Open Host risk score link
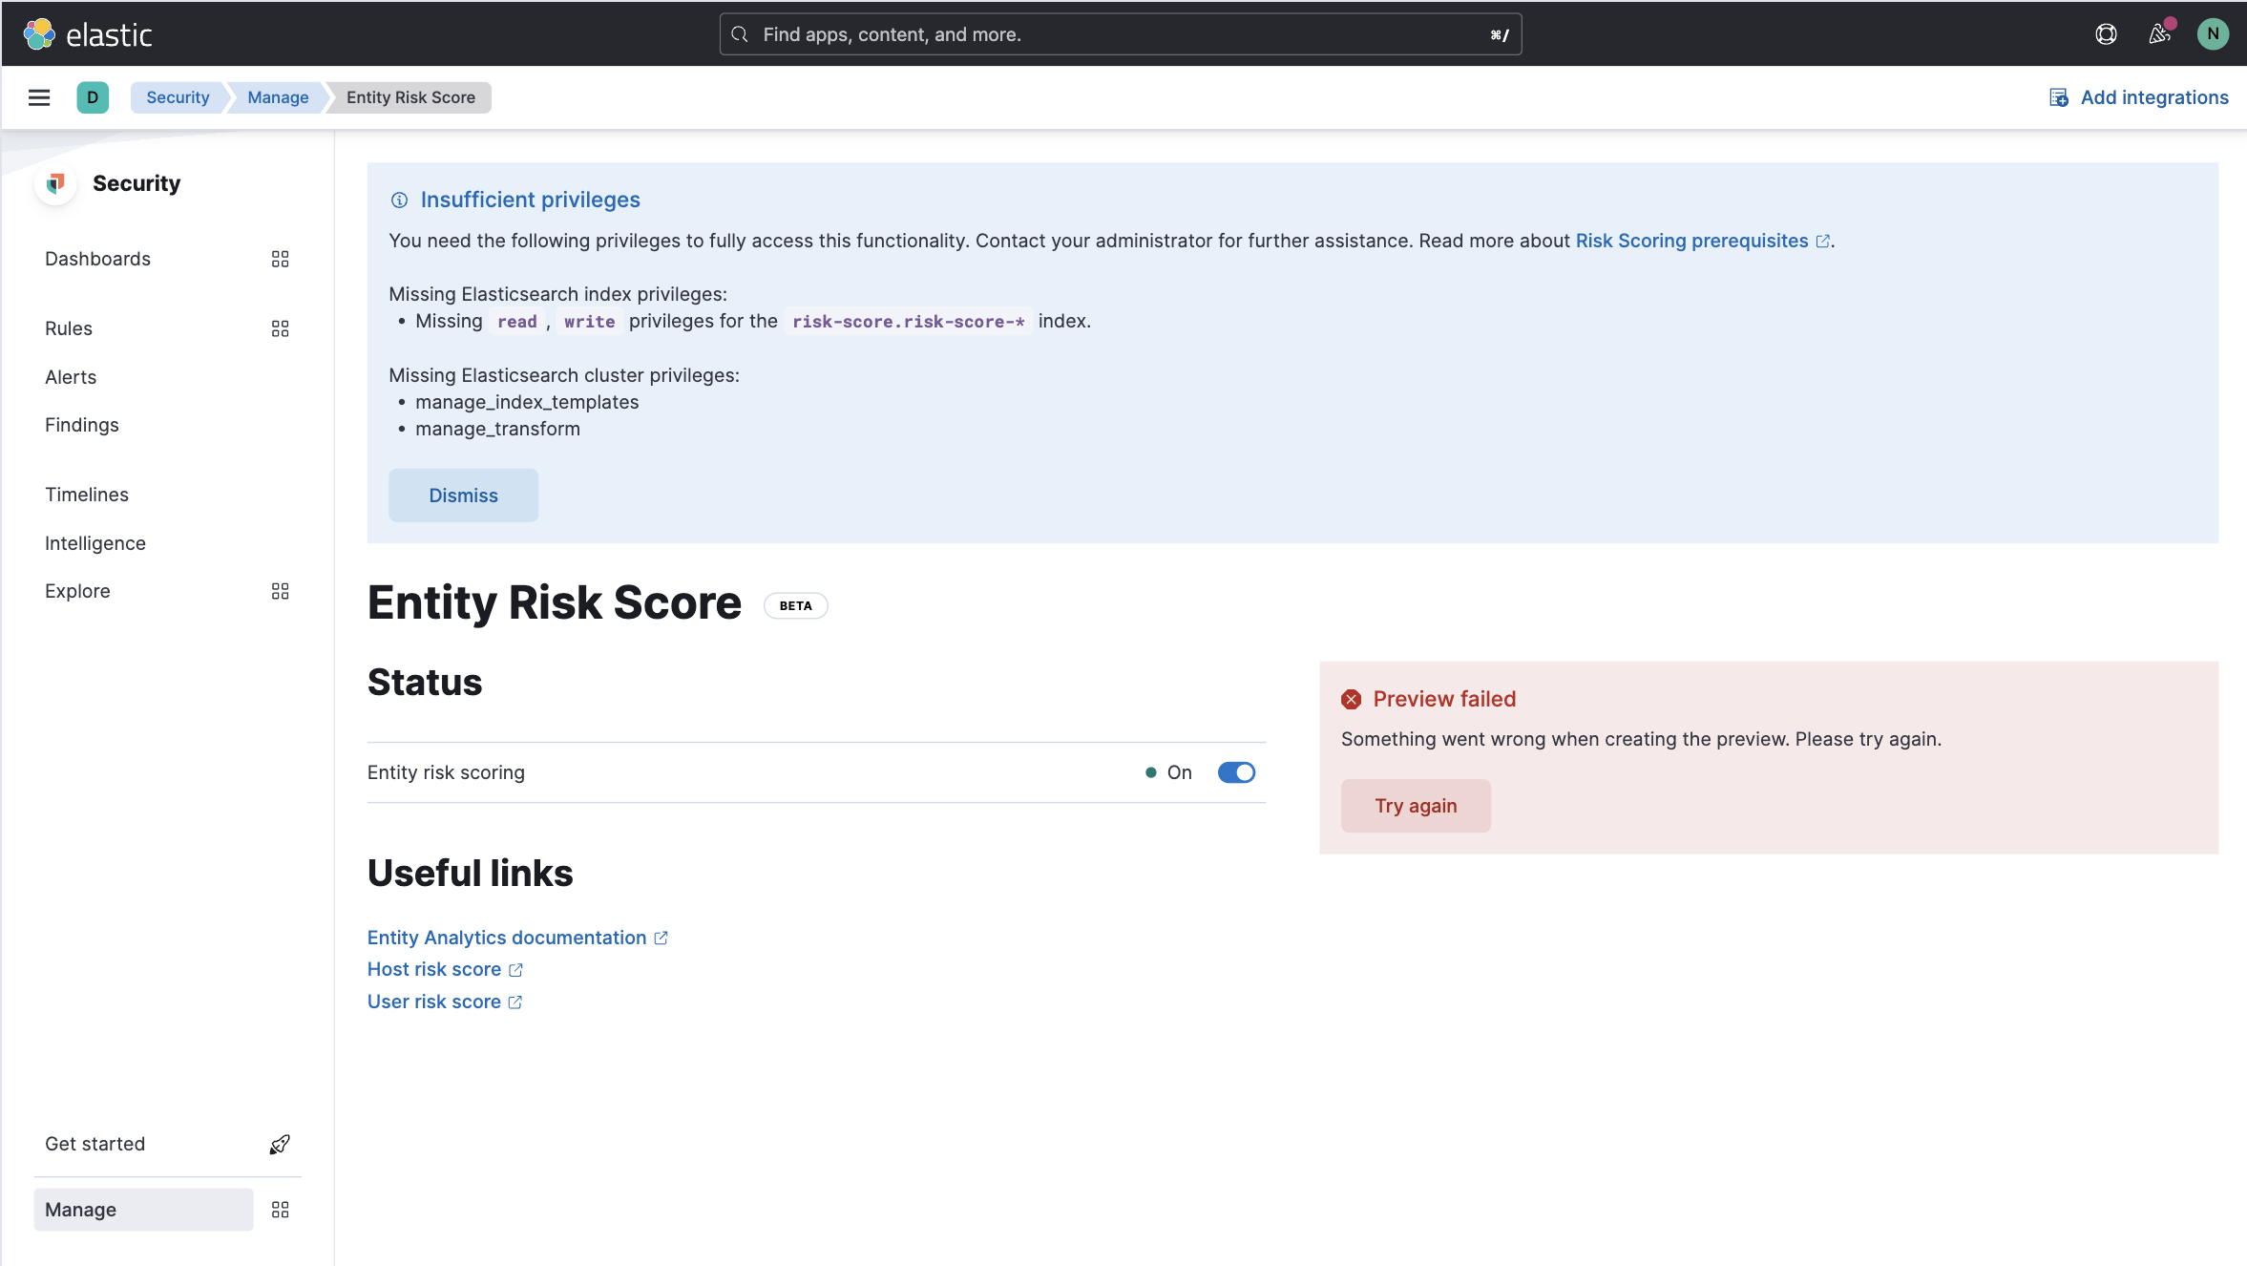The height and width of the screenshot is (1266, 2247). click(x=434, y=969)
